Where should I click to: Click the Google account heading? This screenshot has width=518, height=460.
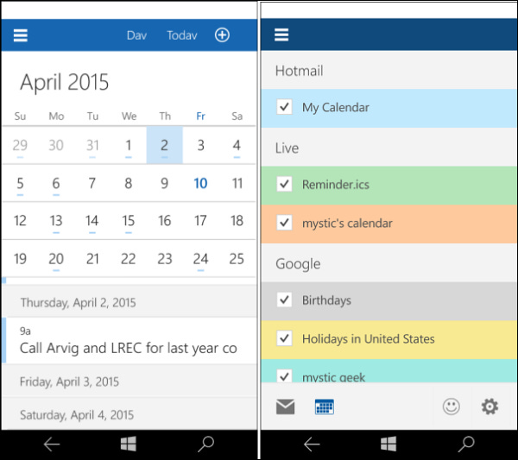pyautogui.click(x=298, y=264)
